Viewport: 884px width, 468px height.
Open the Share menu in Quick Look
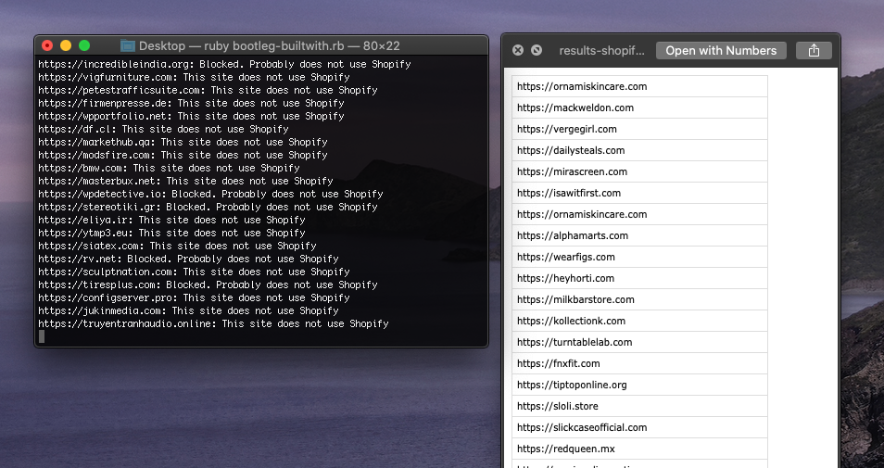point(814,50)
